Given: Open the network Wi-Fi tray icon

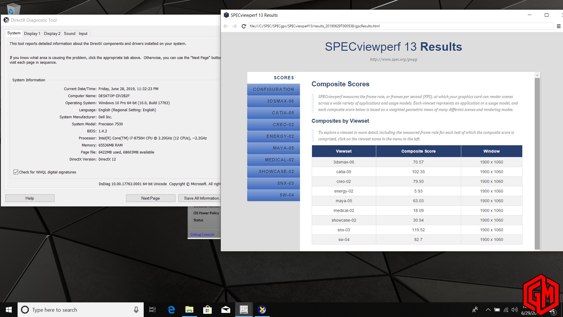Looking at the screenshot, I should coord(506,310).
